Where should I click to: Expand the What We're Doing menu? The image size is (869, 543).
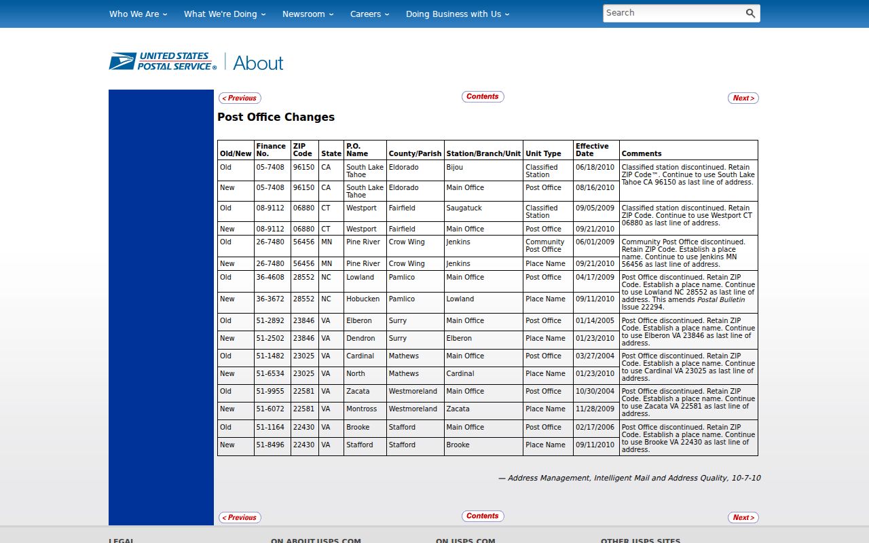point(225,14)
